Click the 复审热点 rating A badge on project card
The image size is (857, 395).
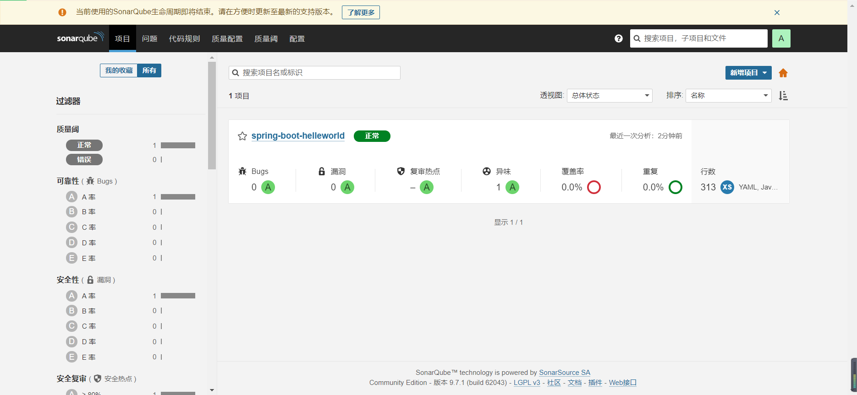coord(427,187)
